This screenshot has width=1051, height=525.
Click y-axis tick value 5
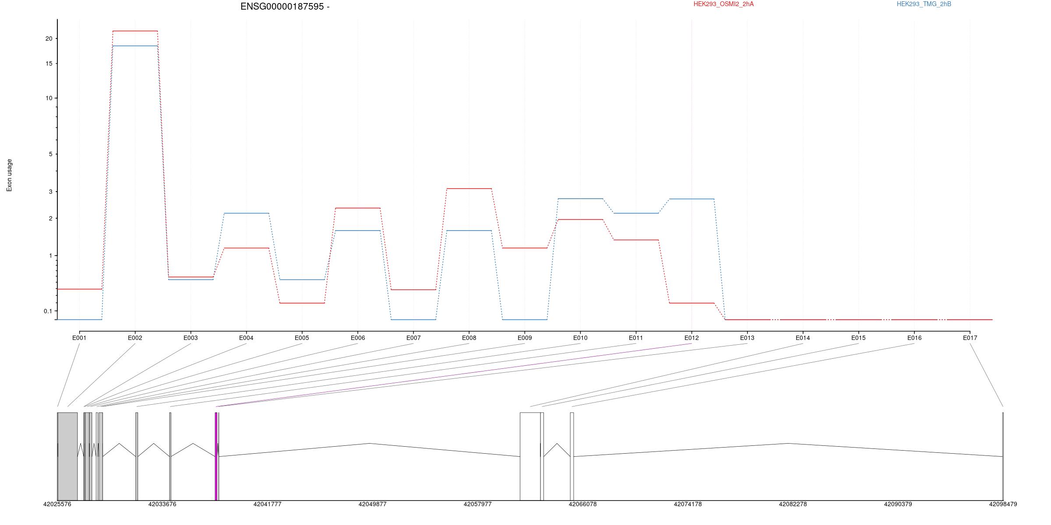pyautogui.click(x=50, y=154)
